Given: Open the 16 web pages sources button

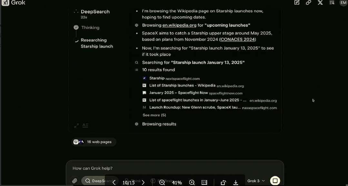Looking at the screenshot, I should pyautogui.click(x=94, y=142).
